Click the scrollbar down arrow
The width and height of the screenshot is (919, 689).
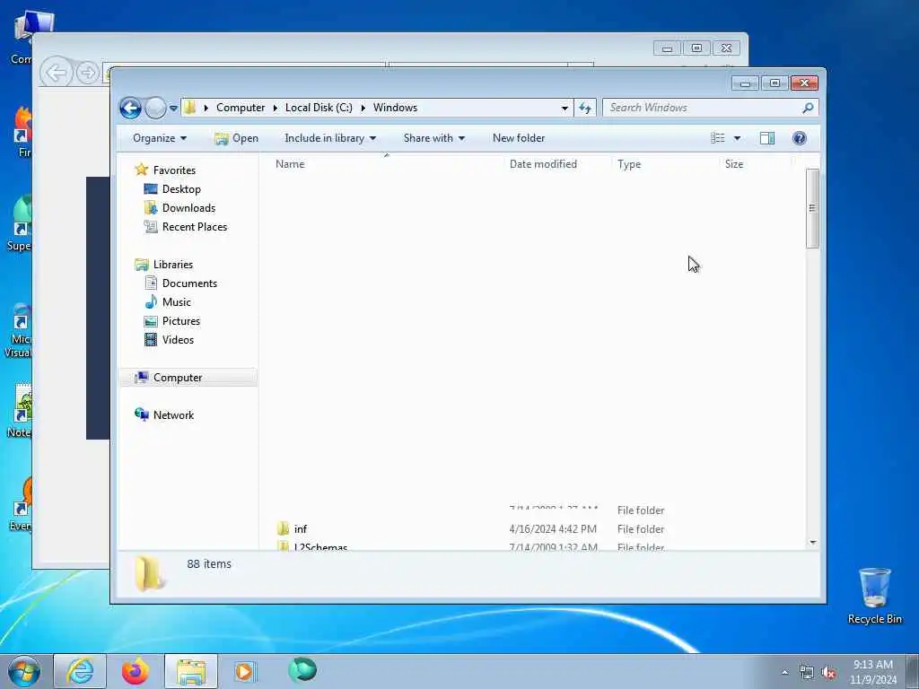[812, 543]
